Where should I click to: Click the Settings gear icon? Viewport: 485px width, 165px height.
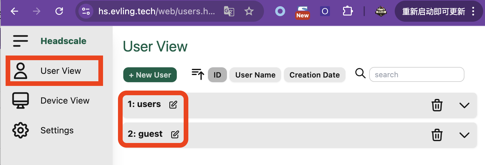(21, 130)
